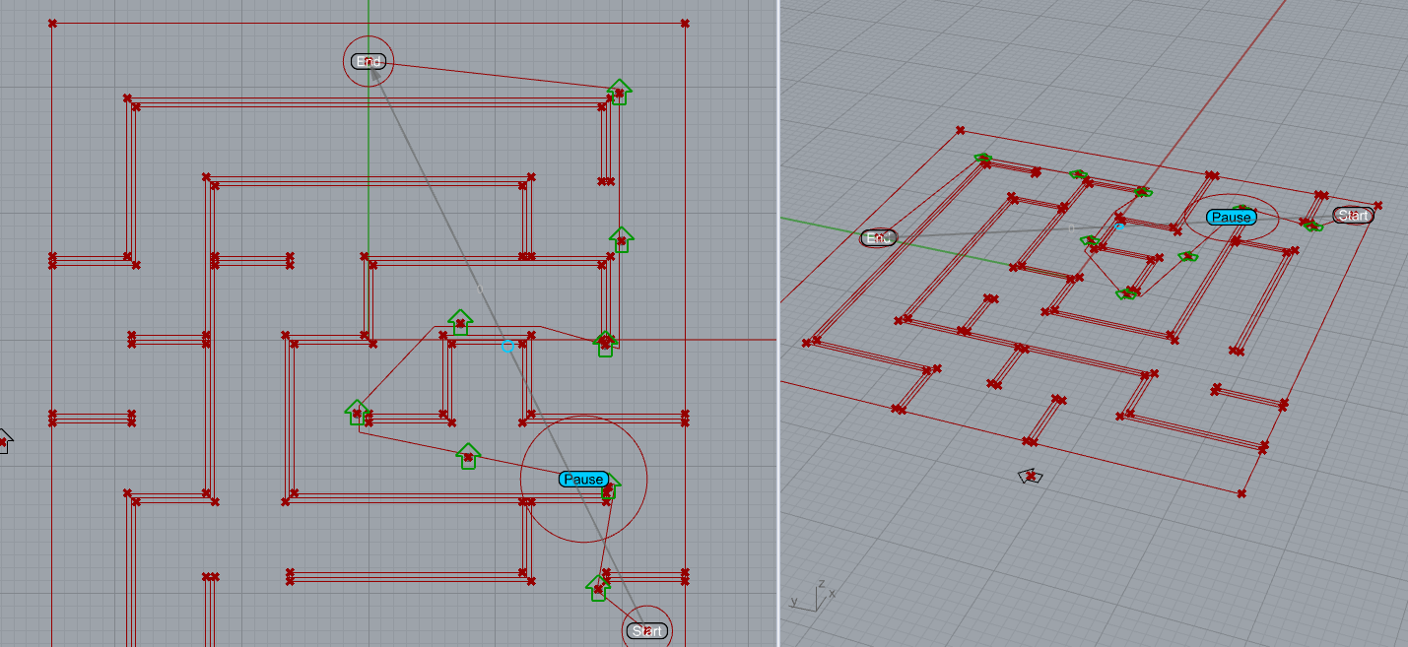Select the green arrow marker beside the perspective Start label
The image size is (1408, 647).
coord(1312,226)
